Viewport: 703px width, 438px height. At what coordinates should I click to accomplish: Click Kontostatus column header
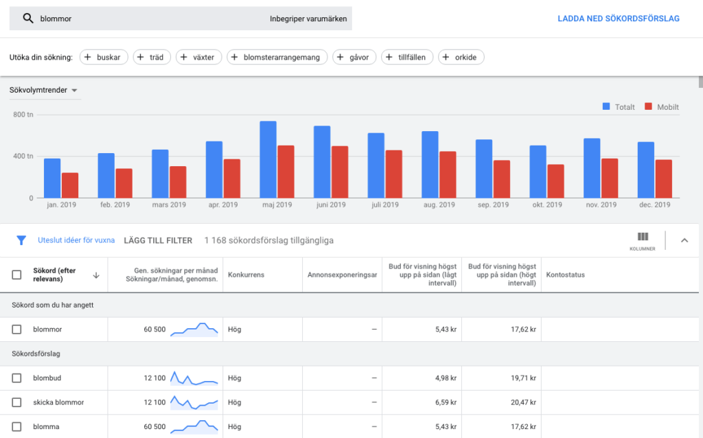click(x=566, y=275)
